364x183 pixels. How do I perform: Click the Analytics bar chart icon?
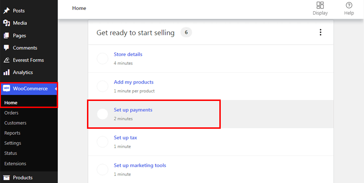pyautogui.click(x=7, y=72)
